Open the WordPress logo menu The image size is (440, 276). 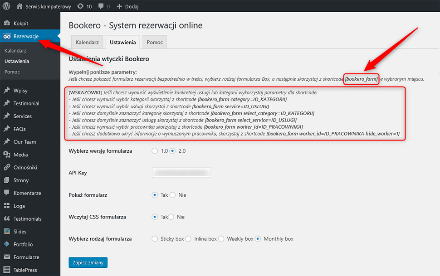[6, 6]
